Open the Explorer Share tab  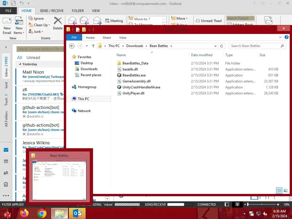pos(107,38)
